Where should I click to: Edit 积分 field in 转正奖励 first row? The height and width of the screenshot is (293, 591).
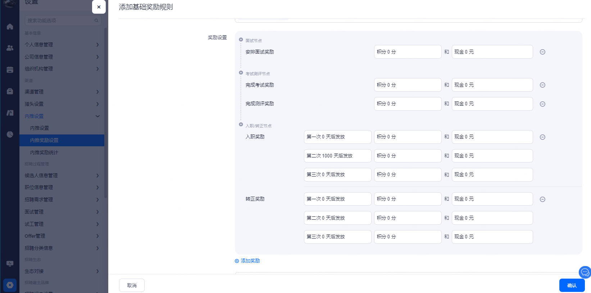408,199
